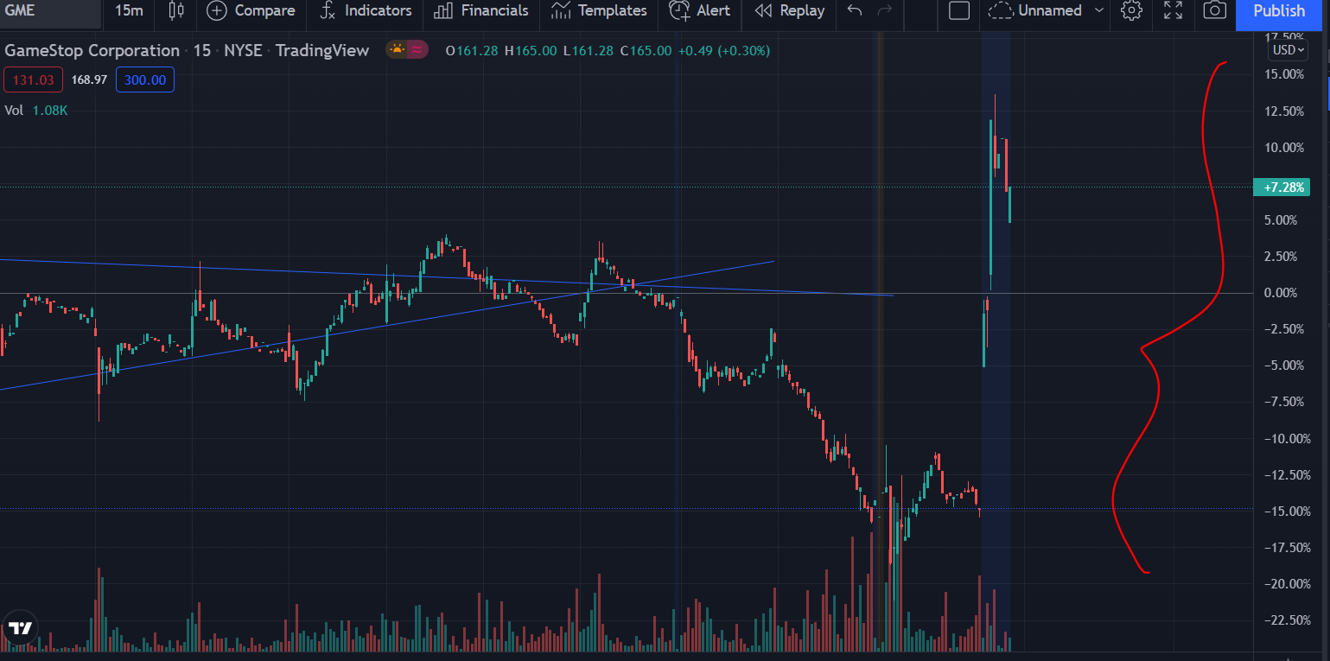
Task: Open indicator Templates
Action: pyautogui.click(x=599, y=10)
